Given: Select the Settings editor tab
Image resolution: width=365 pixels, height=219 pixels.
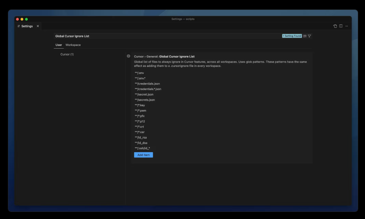Looking at the screenshot, I should point(27,26).
